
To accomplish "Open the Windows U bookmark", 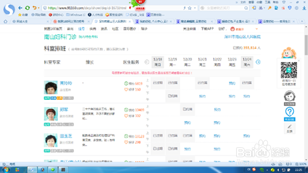I will pyautogui.click(x=76, y=15).
